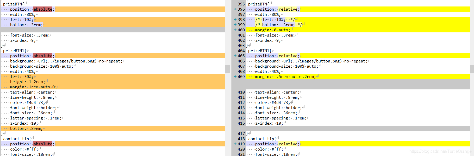
Task: Click highlighted 'absolute' under .contact-tip{ in left pane
Action: (x=43, y=144)
